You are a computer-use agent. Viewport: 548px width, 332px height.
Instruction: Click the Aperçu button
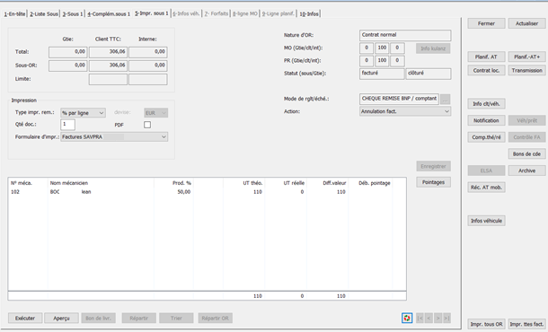point(61,318)
